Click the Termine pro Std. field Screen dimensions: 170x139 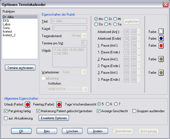tap(84, 43)
